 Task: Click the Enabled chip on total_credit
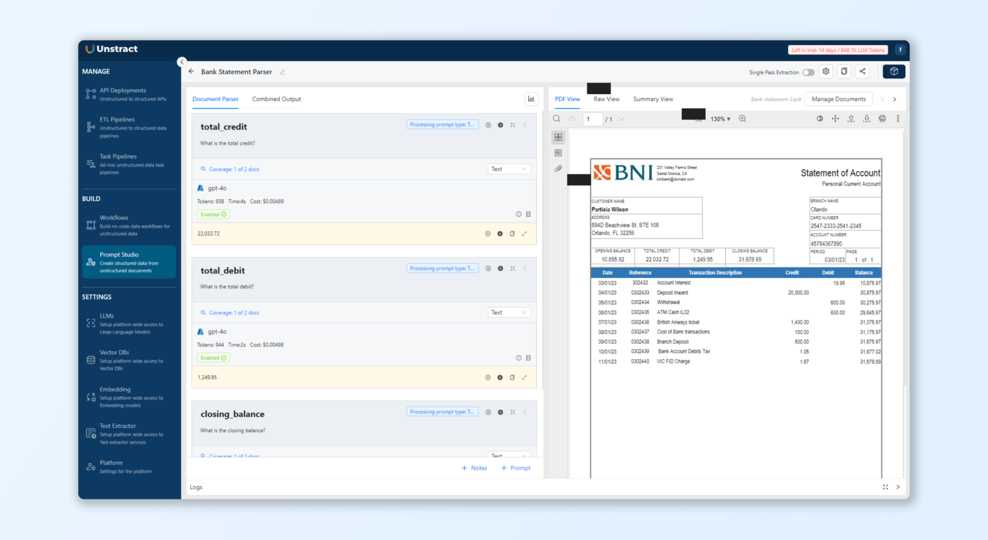pyautogui.click(x=213, y=214)
